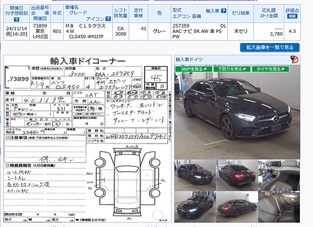This screenshot has height=227, width=313.
Task: Click セリ結果 column header
Action: pos(240,13)
